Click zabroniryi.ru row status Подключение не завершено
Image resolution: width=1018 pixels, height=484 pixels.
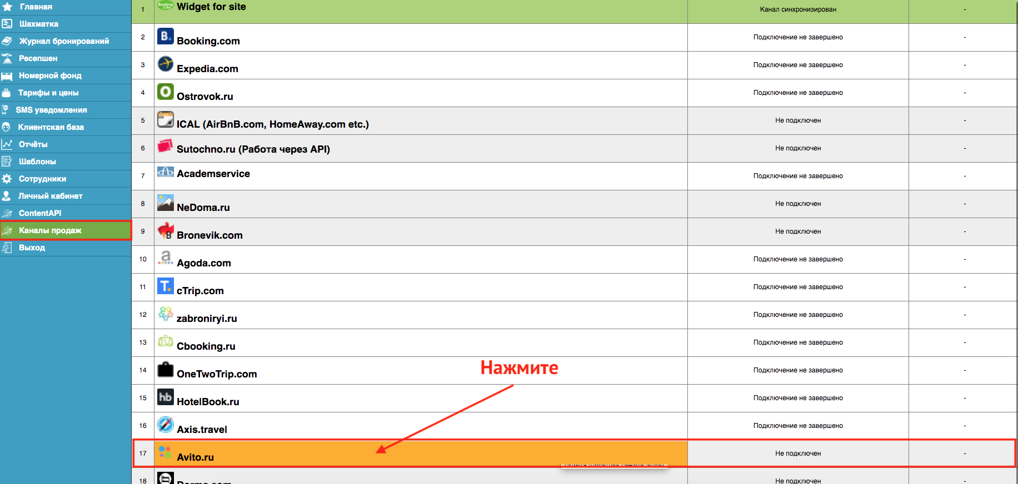tap(798, 315)
